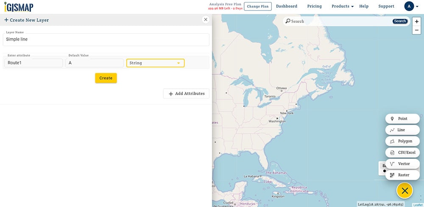Zoom out the map with minus
424x207 pixels.
coord(416,30)
